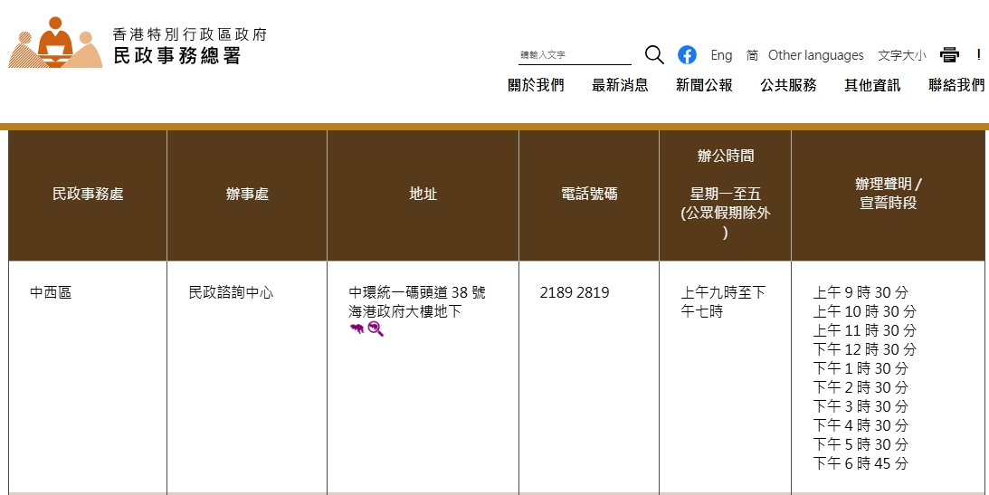
Task: Click the 文字大小 text size link
Action: [902, 55]
